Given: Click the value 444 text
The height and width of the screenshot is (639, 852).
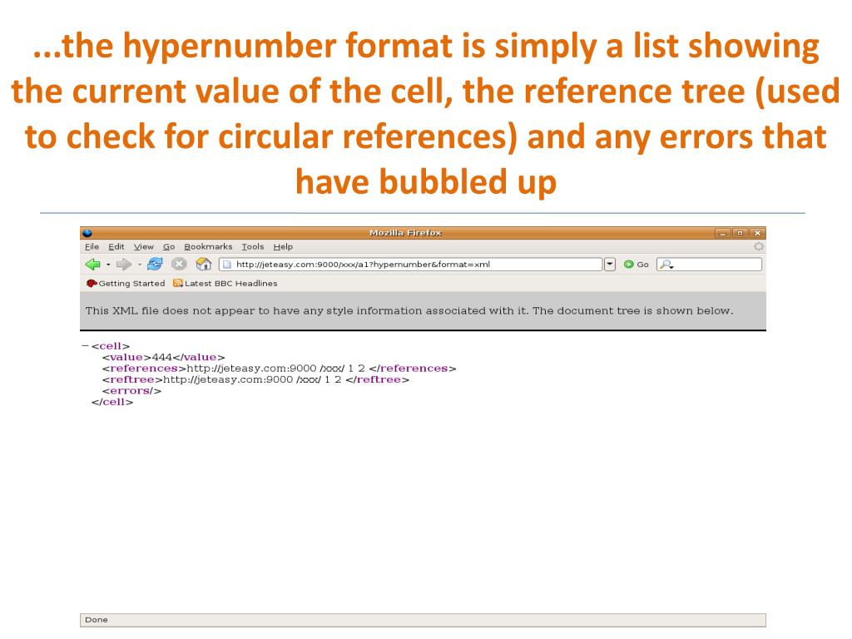Looking at the screenshot, I should [162, 357].
